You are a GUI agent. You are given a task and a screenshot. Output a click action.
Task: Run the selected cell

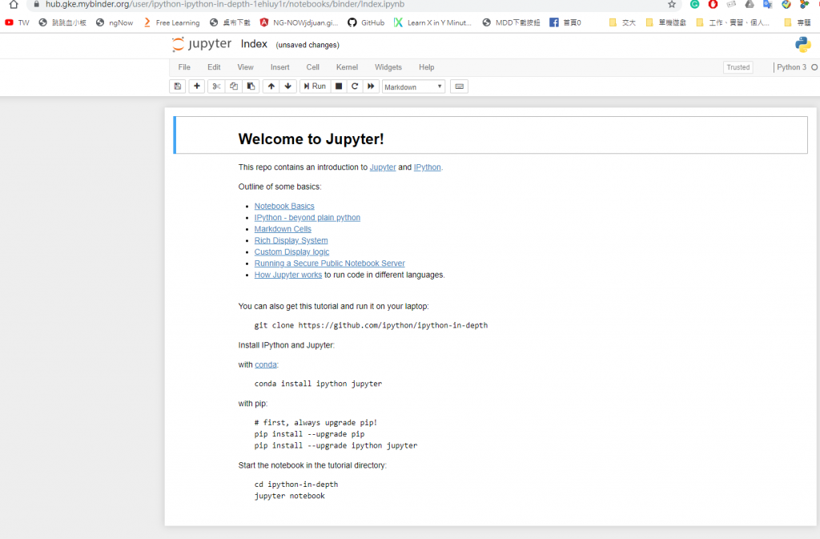point(315,86)
